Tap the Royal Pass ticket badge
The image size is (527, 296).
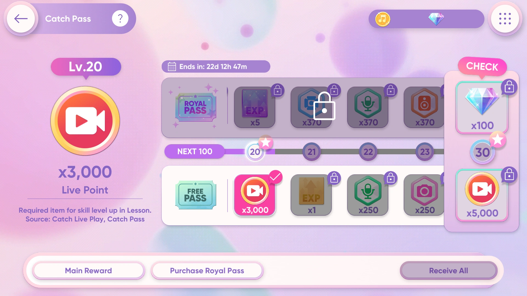click(x=195, y=107)
